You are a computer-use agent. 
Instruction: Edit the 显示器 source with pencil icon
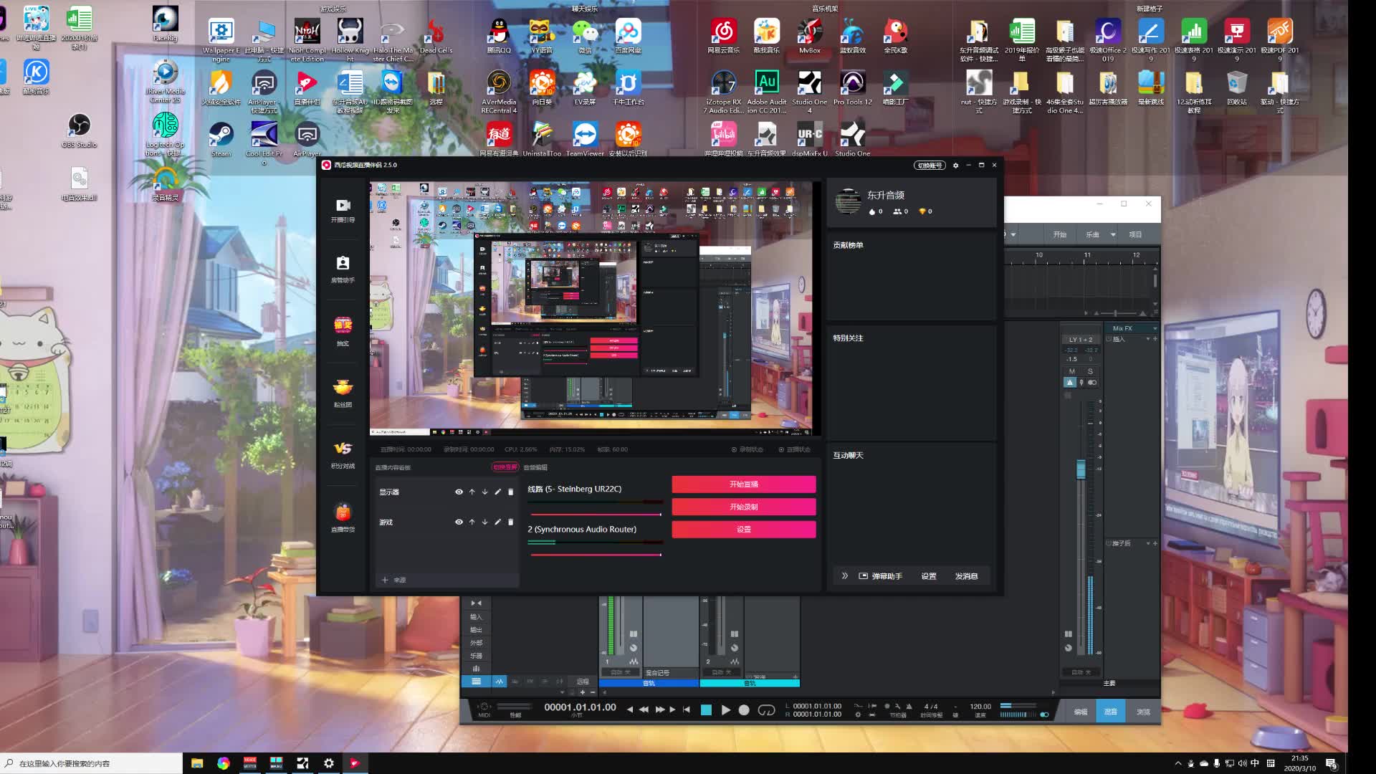click(497, 492)
